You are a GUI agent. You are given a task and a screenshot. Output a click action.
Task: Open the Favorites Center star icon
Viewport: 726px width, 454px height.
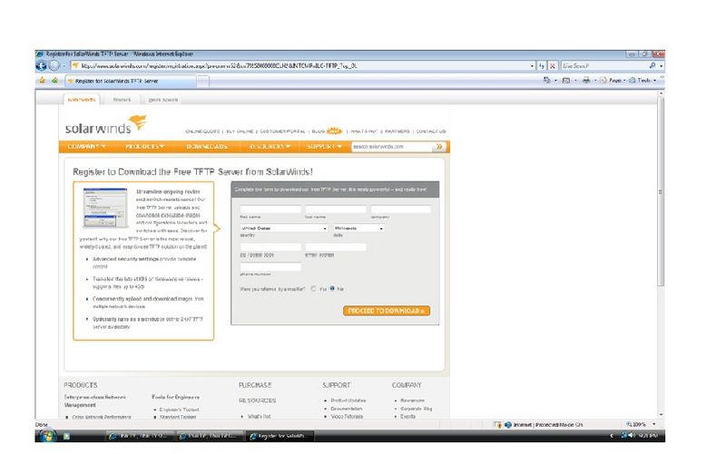pos(42,81)
